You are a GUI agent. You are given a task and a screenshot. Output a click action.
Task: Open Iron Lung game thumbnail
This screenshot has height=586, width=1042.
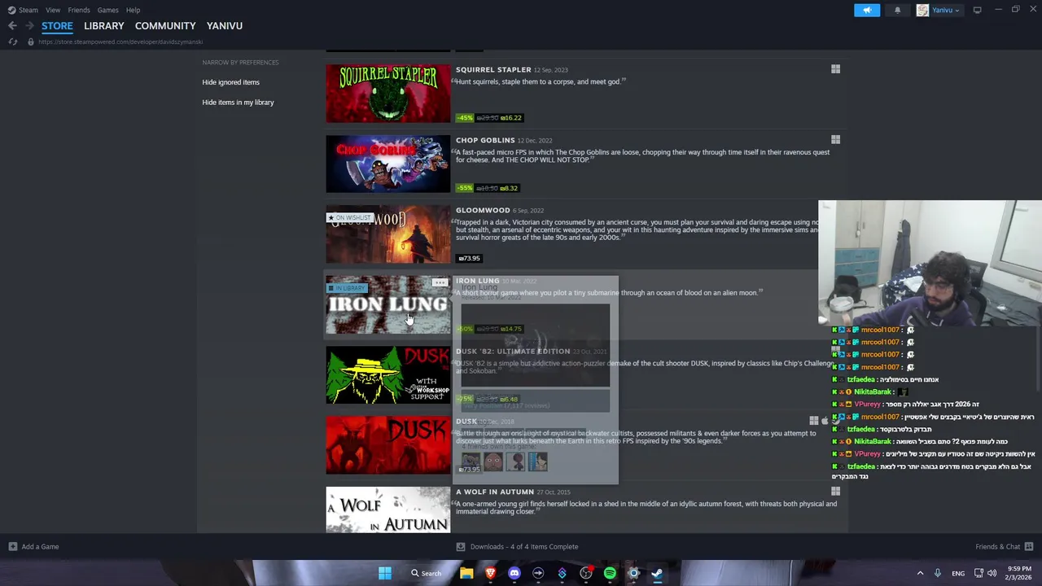[388, 305]
